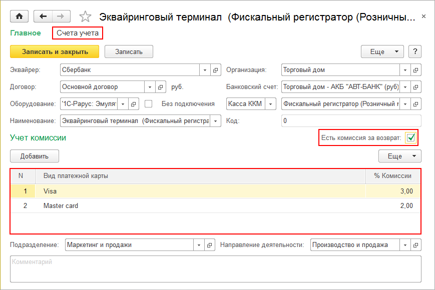Click Записать и закрыть button

(x=55, y=51)
